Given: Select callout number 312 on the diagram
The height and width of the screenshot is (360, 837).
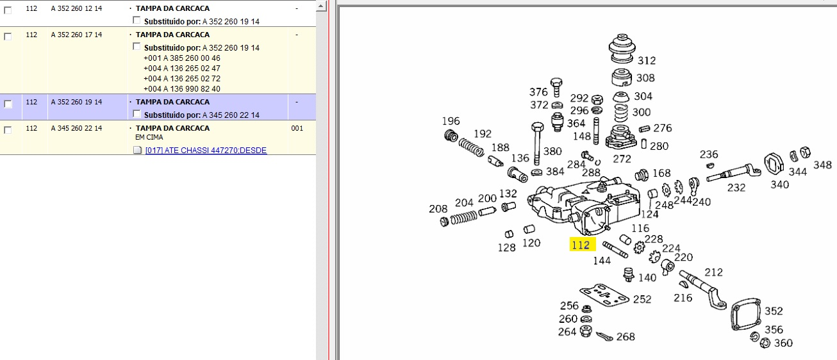Looking at the screenshot, I should [x=646, y=60].
